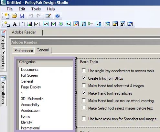Open the Edit menu
The width and height of the screenshot is (160, 132).
coord(22,9)
